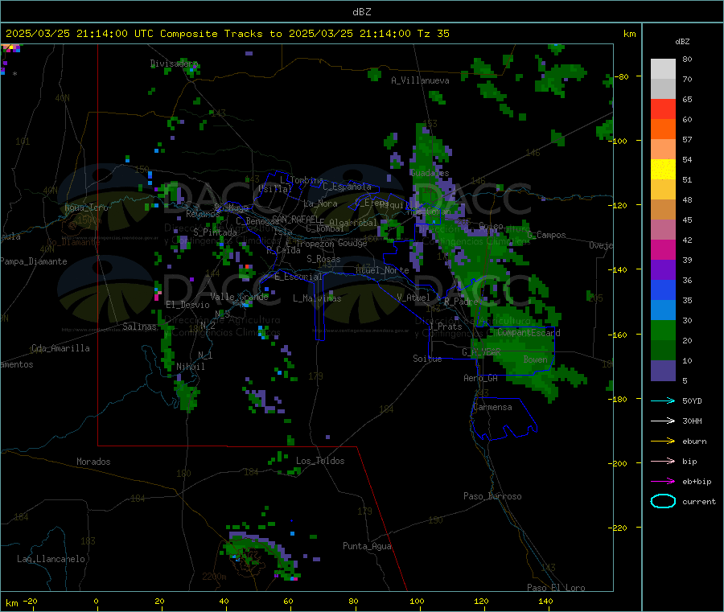Click the C_Española label on map

(347, 187)
